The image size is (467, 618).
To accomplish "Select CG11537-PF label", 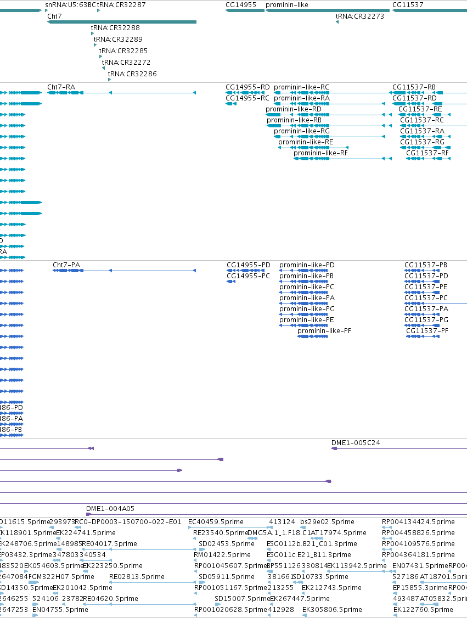I will click(427, 331).
